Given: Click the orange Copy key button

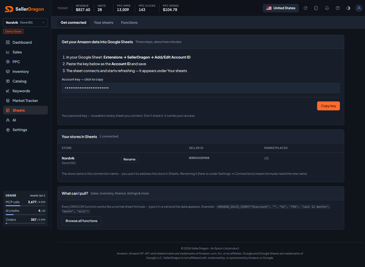Looking at the screenshot, I should pos(328,106).
